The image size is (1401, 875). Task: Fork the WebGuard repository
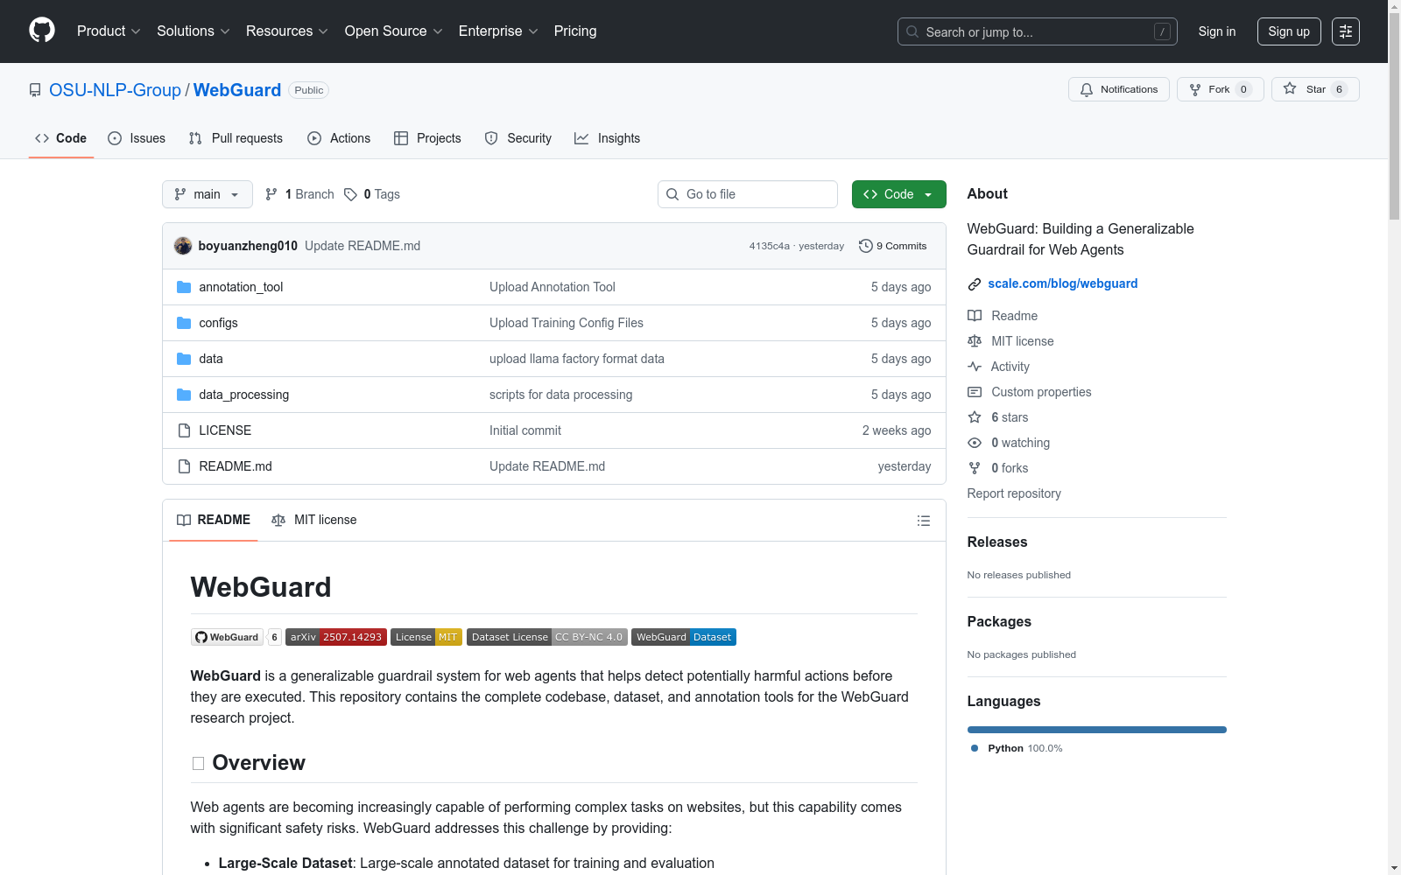(x=1221, y=89)
